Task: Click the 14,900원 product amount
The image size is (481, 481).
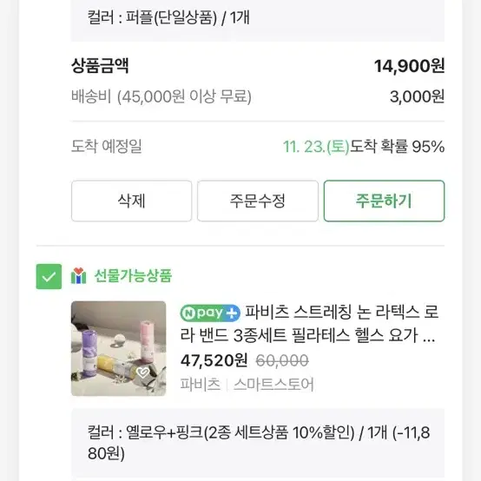Action: coord(409,66)
